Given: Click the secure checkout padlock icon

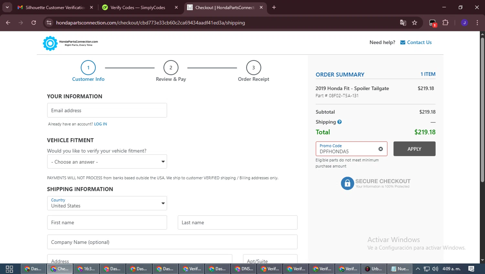Looking at the screenshot, I should 347,183.
